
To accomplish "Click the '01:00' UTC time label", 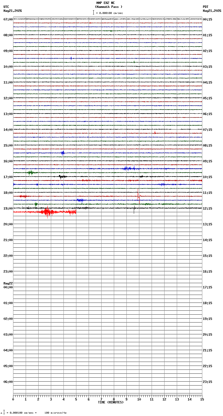I will pyautogui.click(x=8, y=303).
